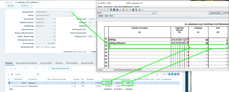Click the blue book icon in ÁNYK toolbar
229x92 pixels.
click(x=133, y=10)
